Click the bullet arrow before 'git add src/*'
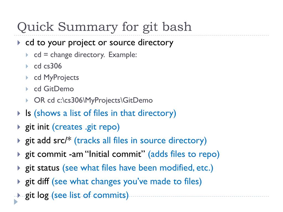 pos(19,141)
